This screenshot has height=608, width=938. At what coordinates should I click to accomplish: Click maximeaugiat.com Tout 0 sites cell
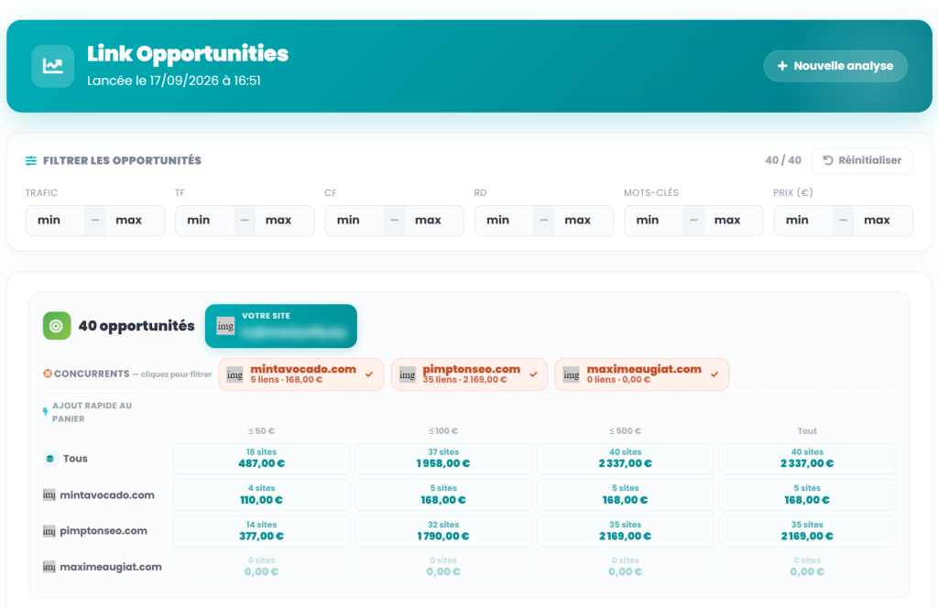[x=807, y=567]
